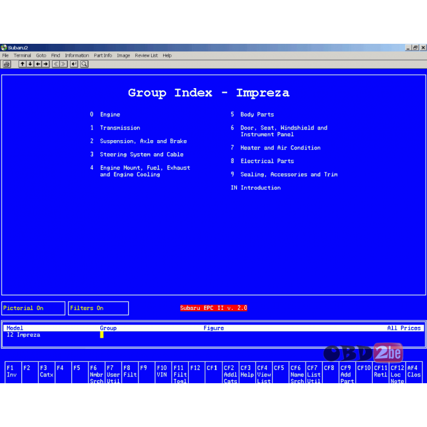The width and height of the screenshot is (427, 427).
Task: Select Door, Seat, Windshield group
Action: (279, 131)
